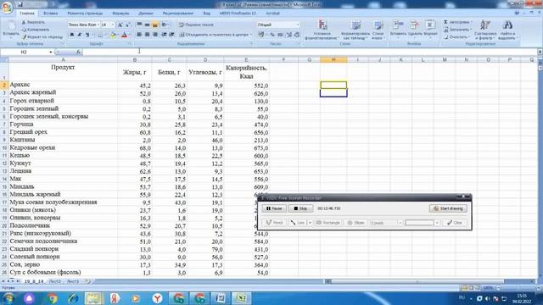Image resolution: width=543 pixels, height=305 pixels.
Task: Open Find and Select (Найти и выделить)
Action: click(x=507, y=30)
